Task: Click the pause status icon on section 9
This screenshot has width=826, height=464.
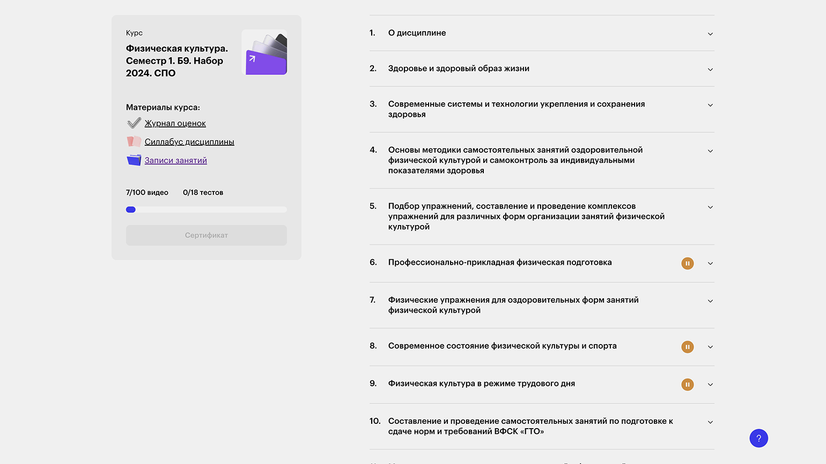Action: click(x=687, y=384)
